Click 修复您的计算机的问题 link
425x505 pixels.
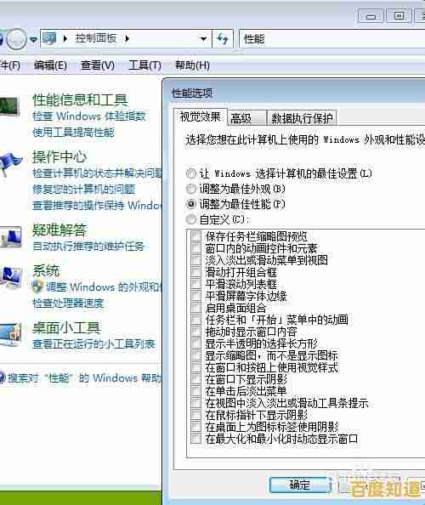click(83, 189)
